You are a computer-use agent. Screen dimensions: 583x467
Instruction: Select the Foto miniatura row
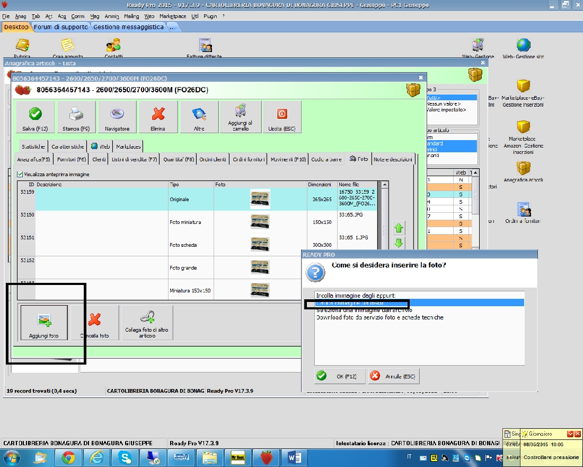197,222
